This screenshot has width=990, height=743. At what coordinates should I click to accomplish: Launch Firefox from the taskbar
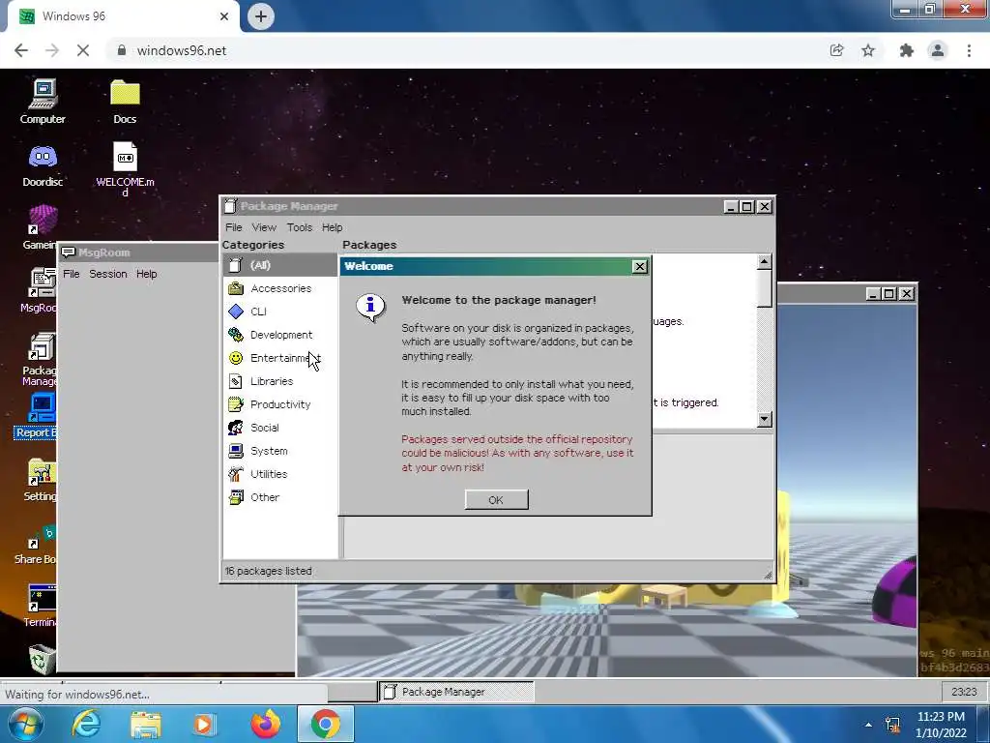[x=265, y=724]
